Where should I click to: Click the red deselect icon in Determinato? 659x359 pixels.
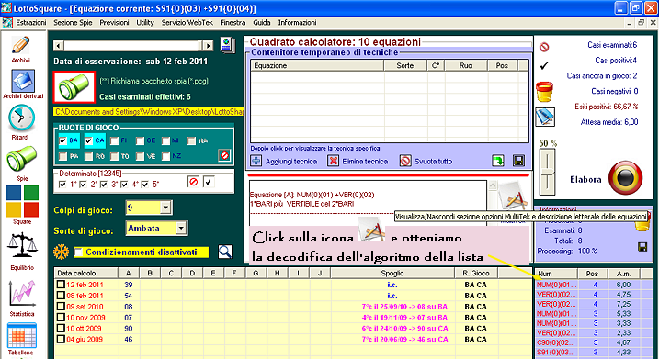193,182
